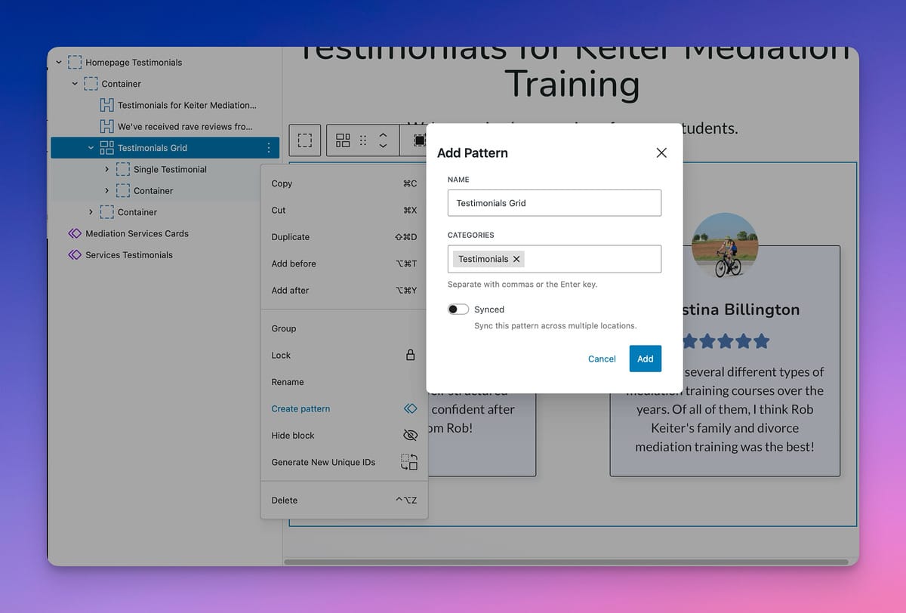Close the Add Pattern dialog
The height and width of the screenshot is (613, 906).
[x=661, y=152]
